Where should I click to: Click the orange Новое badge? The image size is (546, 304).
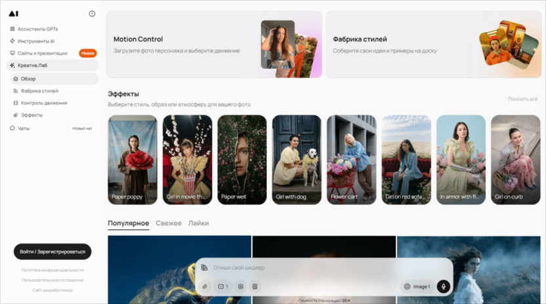tap(88, 53)
